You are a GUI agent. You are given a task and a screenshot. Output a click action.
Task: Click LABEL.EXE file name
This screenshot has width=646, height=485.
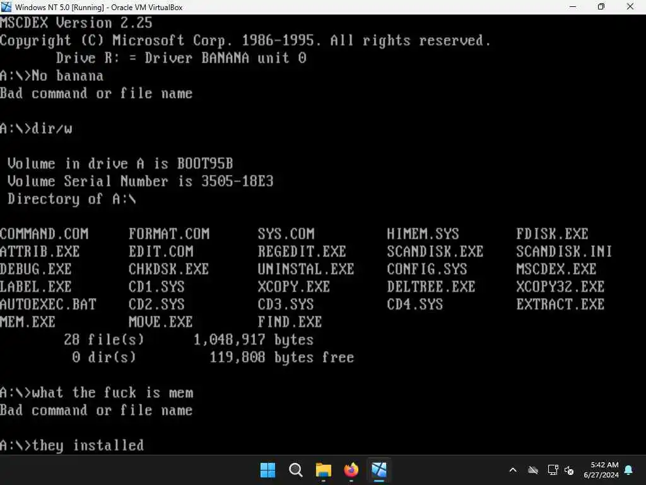coord(36,287)
